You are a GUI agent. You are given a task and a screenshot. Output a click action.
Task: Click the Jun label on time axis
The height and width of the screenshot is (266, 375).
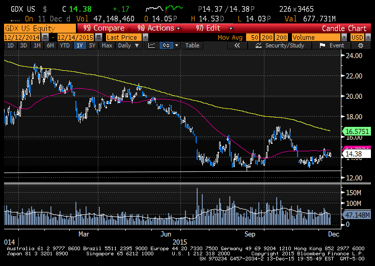[x=166, y=234]
